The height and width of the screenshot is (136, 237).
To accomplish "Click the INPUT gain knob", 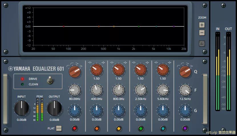I will coord(21,108).
